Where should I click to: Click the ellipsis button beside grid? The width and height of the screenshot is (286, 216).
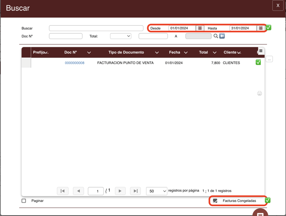(269, 59)
